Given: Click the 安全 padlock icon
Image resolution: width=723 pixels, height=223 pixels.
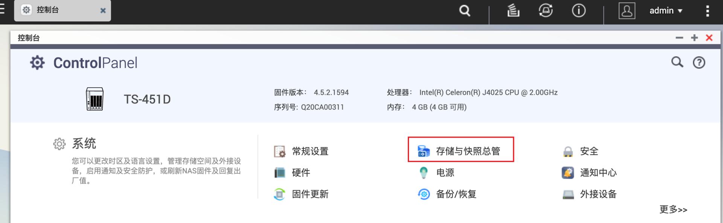Looking at the screenshot, I should [x=568, y=152].
